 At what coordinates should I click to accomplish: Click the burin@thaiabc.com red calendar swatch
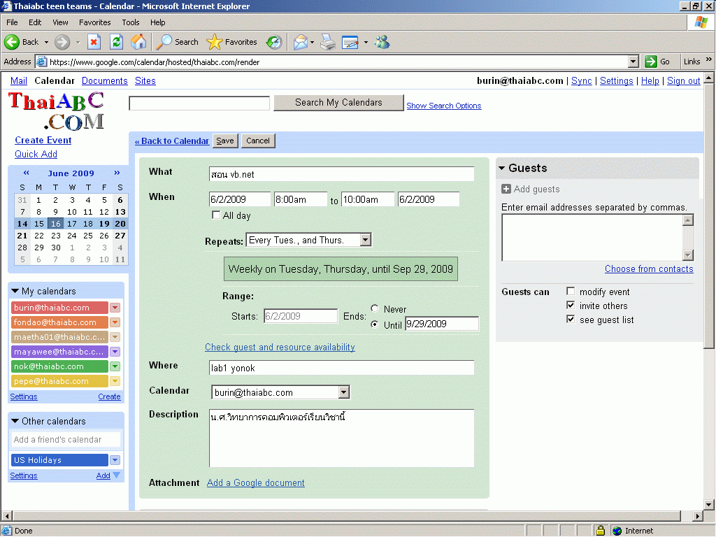pyautogui.click(x=59, y=308)
